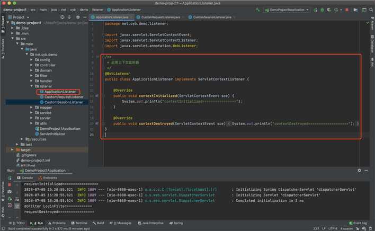
Task: Collapse the src folder
Action: pos(12,39)
